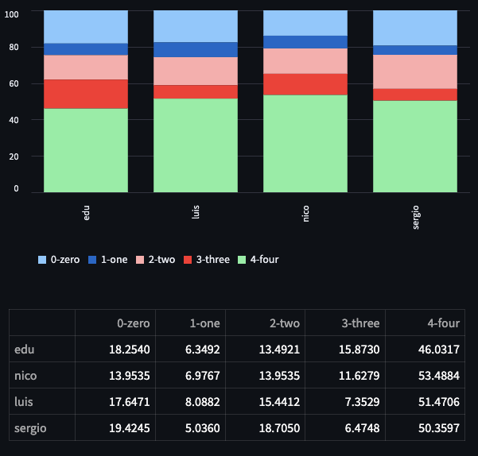Select the edu row header in table

point(42,349)
